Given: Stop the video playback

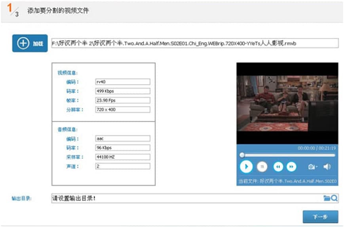Looking at the screenshot, I should (x=262, y=167).
